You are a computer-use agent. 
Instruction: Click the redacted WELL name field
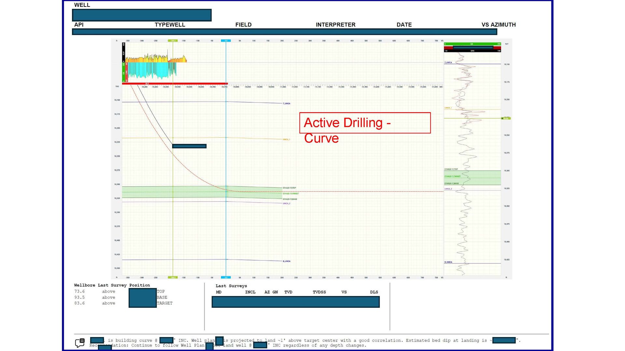point(142,15)
